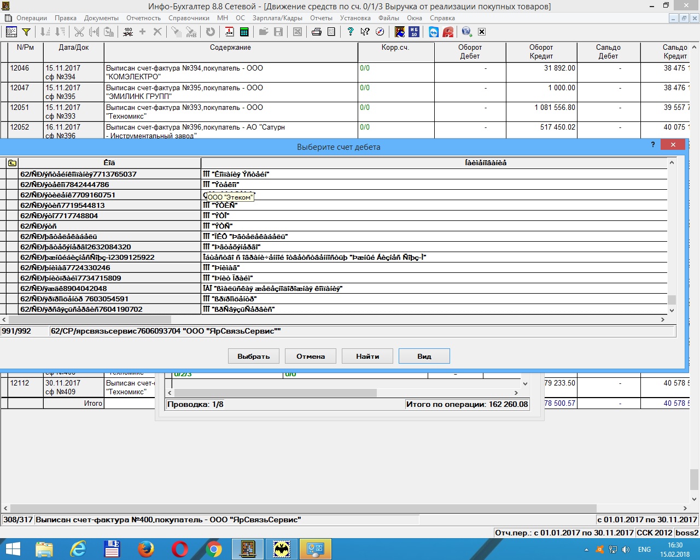Click the red toolbar icon beside TeamViewer
The image size is (700, 560).
[448, 32]
